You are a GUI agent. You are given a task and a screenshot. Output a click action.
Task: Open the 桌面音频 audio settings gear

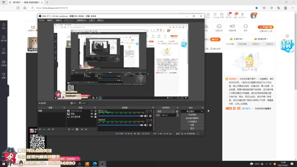pos(150,125)
